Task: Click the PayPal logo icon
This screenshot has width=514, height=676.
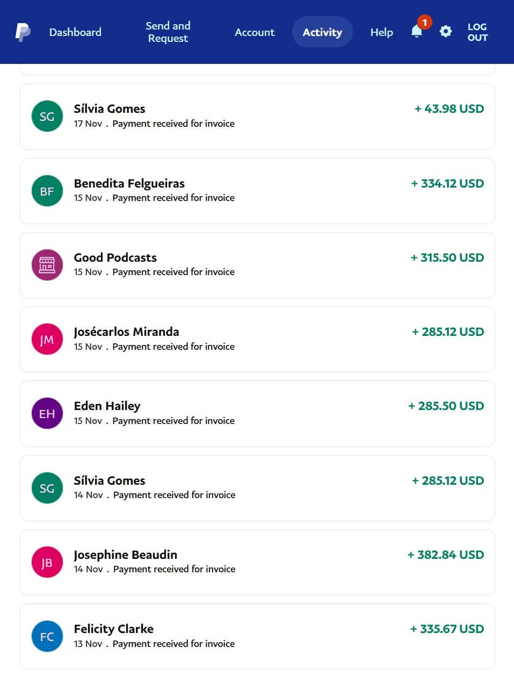Action: (x=23, y=32)
